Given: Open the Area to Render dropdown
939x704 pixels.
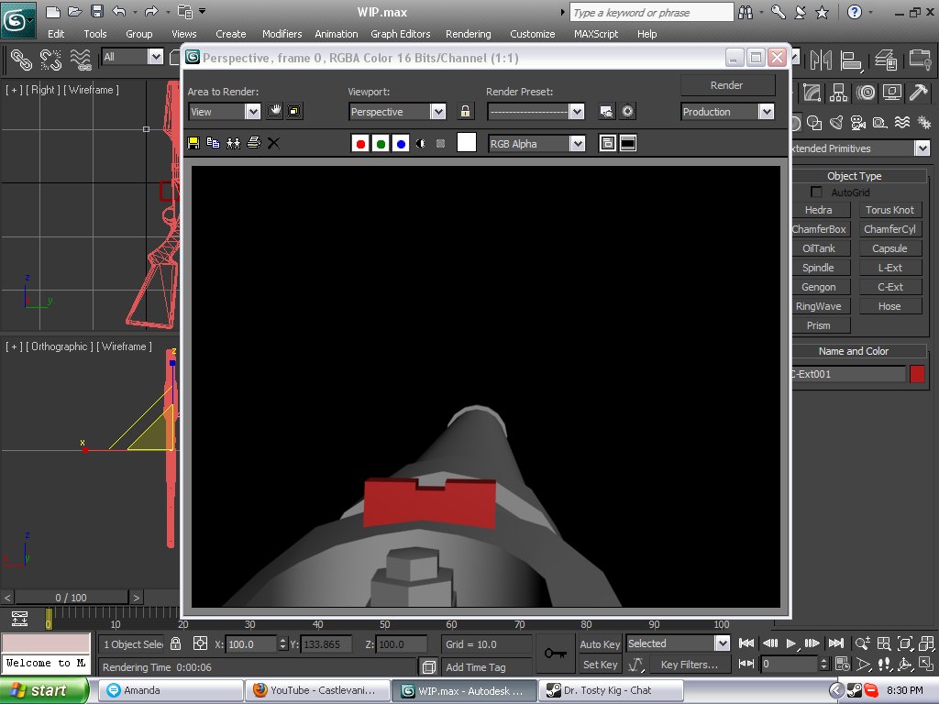Looking at the screenshot, I should [252, 112].
